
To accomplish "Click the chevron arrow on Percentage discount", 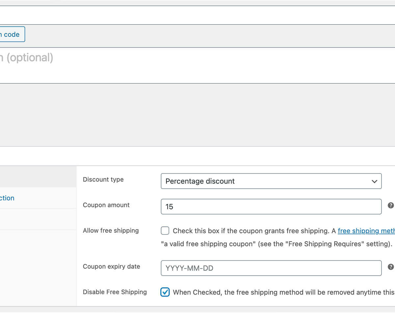I will [374, 181].
